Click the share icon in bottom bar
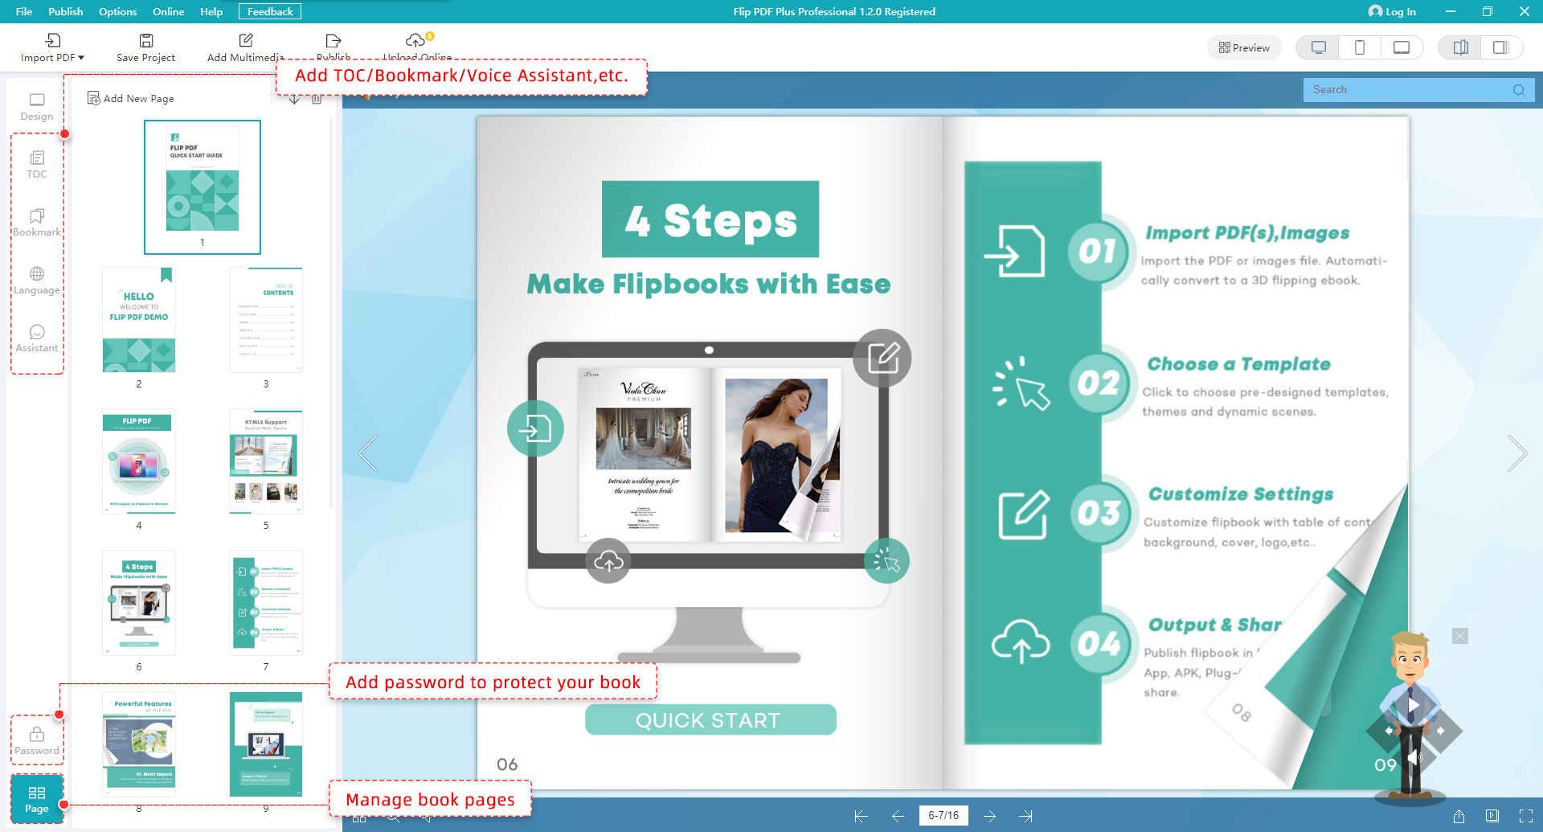 pos(1459,816)
